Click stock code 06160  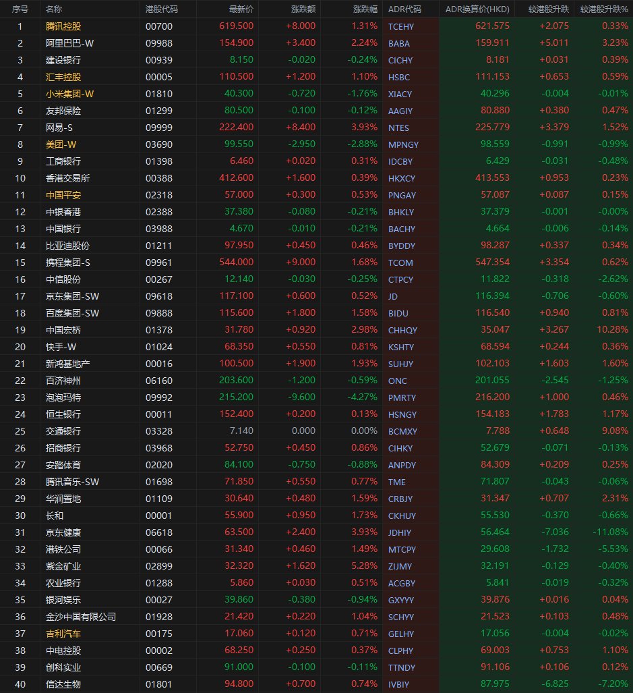click(159, 381)
